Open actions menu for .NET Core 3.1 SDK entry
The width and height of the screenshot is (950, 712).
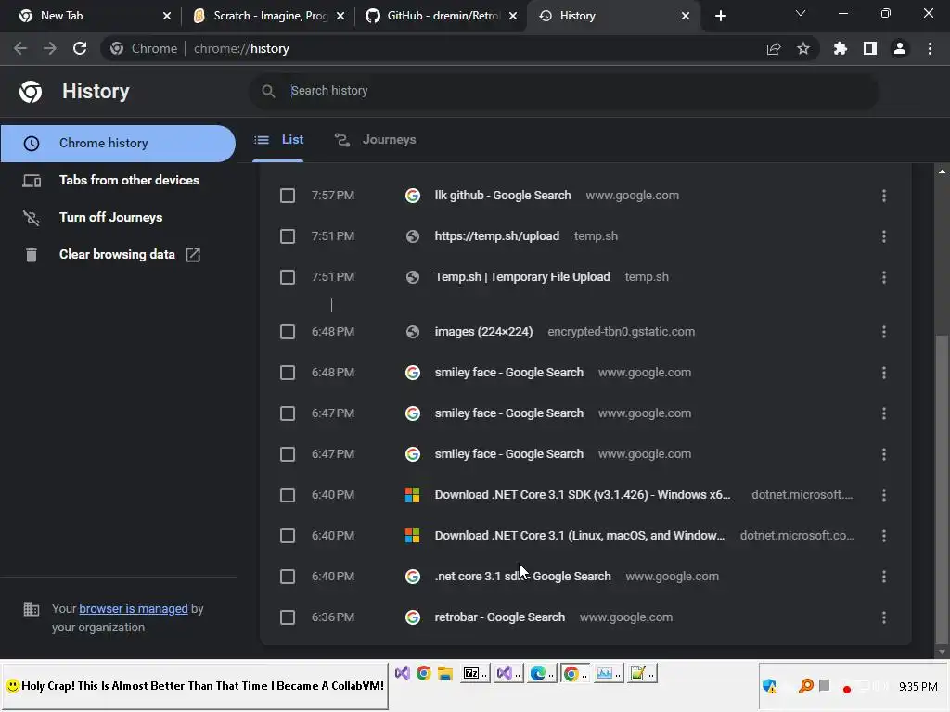[884, 495]
